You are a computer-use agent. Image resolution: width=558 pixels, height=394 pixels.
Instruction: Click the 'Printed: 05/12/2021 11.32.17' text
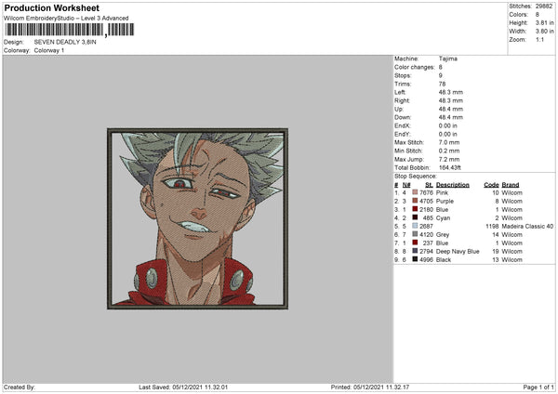tap(370, 387)
